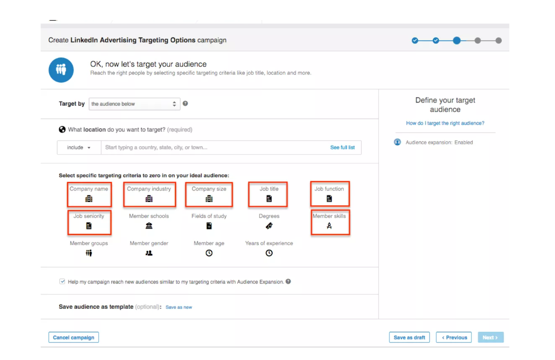Click the Member age label

pyautogui.click(x=209, y=243)
